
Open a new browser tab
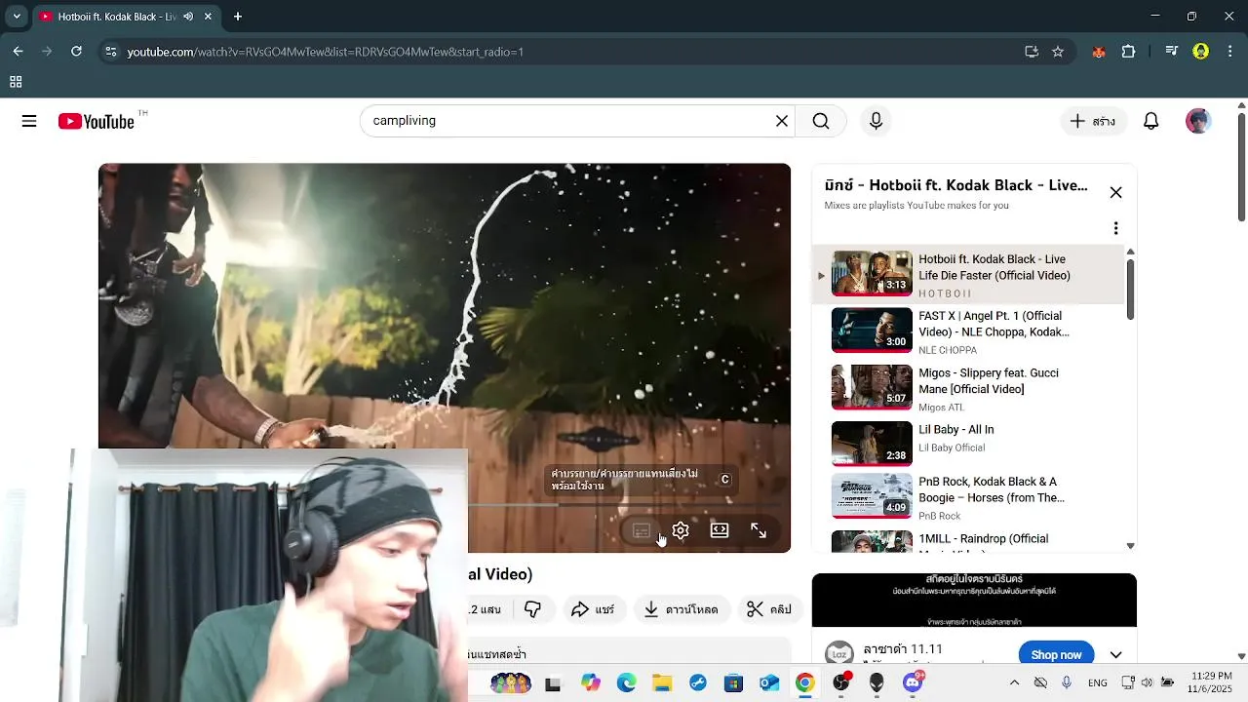pos(237,17)
